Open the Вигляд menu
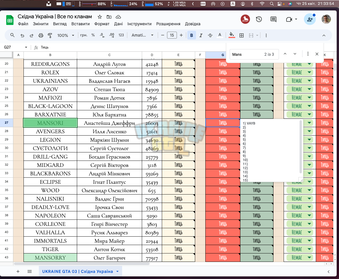The height and width of the screenshot is (279, 339). click(x=60, y=24)
